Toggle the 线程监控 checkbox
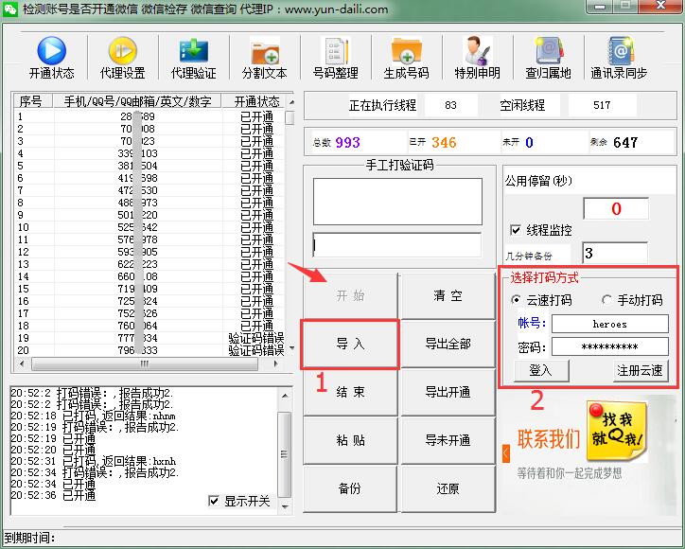 516,230
